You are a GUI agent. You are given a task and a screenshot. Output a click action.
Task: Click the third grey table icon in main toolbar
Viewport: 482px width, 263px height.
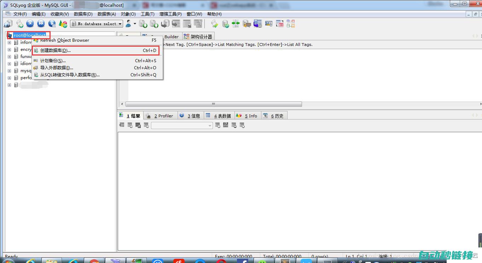coord(198,24)
